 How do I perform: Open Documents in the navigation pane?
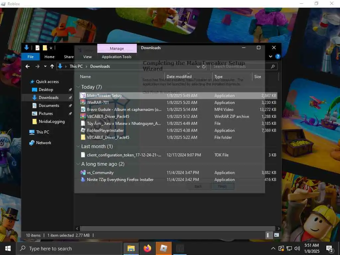point(49,105)
